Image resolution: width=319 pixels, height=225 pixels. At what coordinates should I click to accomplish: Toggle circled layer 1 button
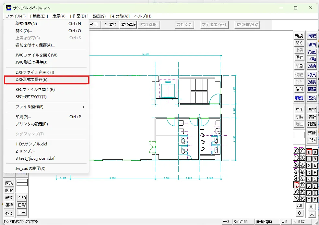tap(296, 157)
